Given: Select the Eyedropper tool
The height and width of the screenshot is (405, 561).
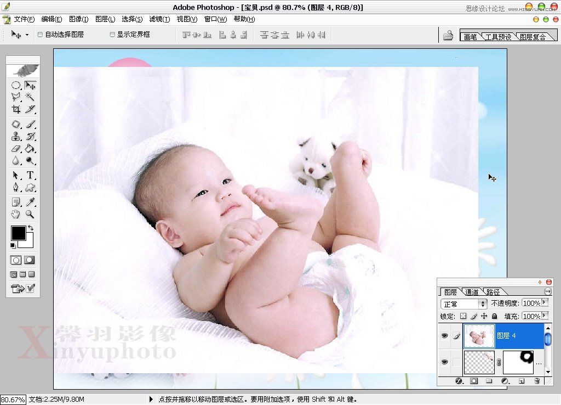Looking at the screenshot, I should [30, 202].
